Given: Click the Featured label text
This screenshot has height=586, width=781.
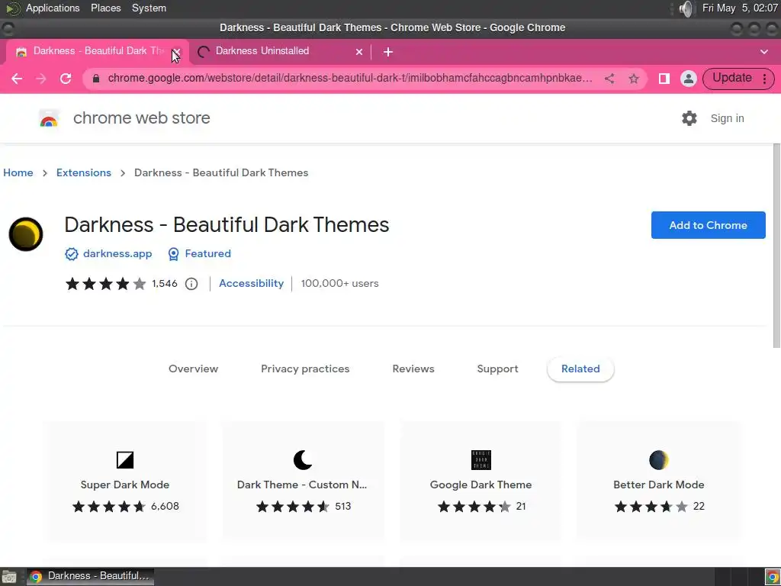Looking at the screenshot, I should [x=207, y=253].
